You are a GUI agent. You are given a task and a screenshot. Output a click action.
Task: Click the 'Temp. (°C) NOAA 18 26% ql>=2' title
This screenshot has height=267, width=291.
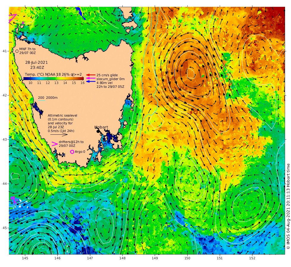[53, 74]
